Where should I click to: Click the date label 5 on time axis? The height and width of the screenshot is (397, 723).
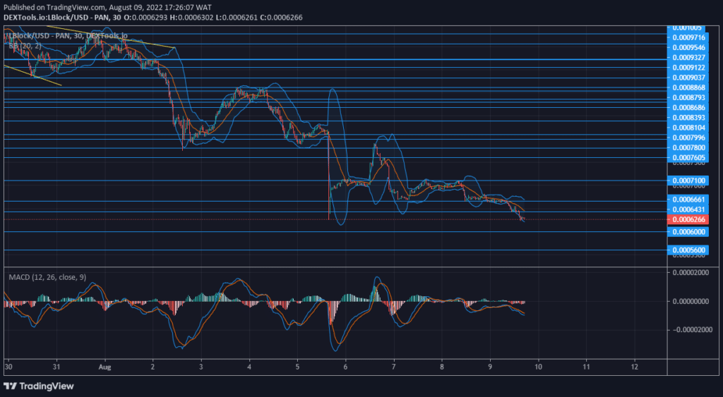pyautogui.click(x=297, y=367)
